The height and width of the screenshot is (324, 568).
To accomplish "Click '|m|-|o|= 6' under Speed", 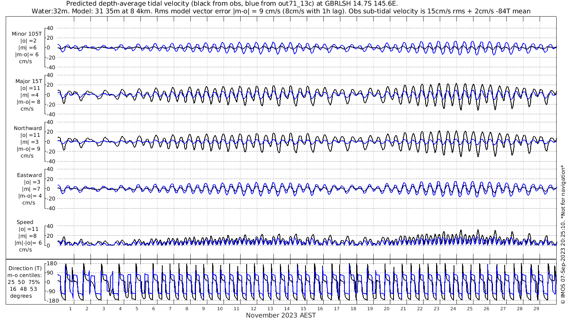I will (28, 243).
